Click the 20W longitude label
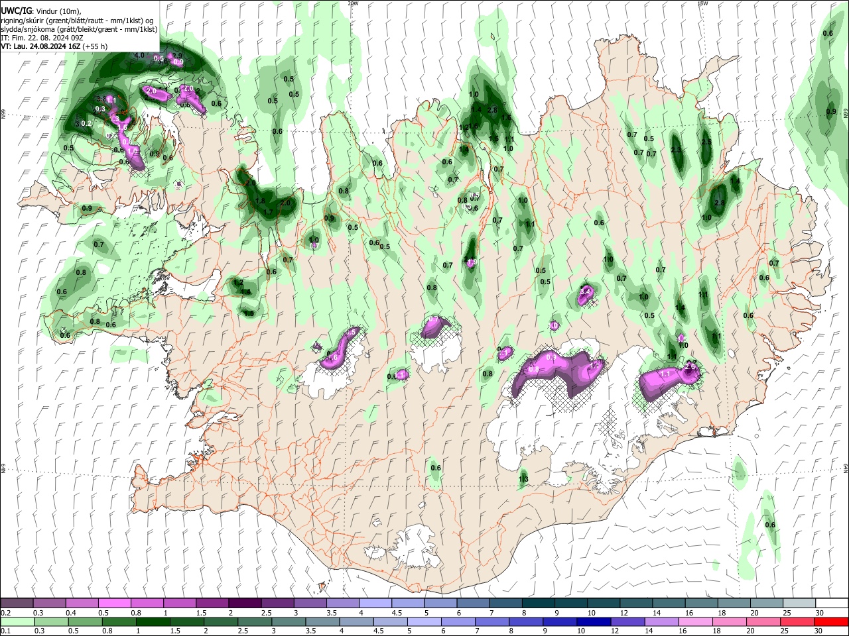This screenshot has width=849, height=636. pos(353,3)
